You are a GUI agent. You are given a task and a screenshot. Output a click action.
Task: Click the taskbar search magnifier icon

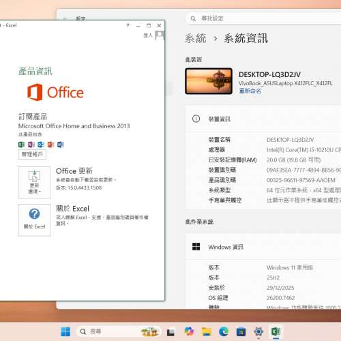click(83, 331)
